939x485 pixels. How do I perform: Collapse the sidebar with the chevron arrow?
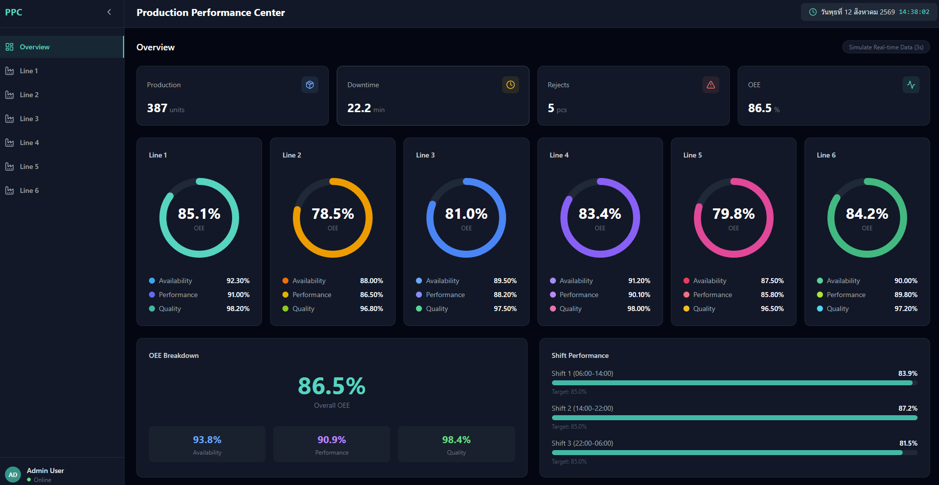(x=109, y=12)
